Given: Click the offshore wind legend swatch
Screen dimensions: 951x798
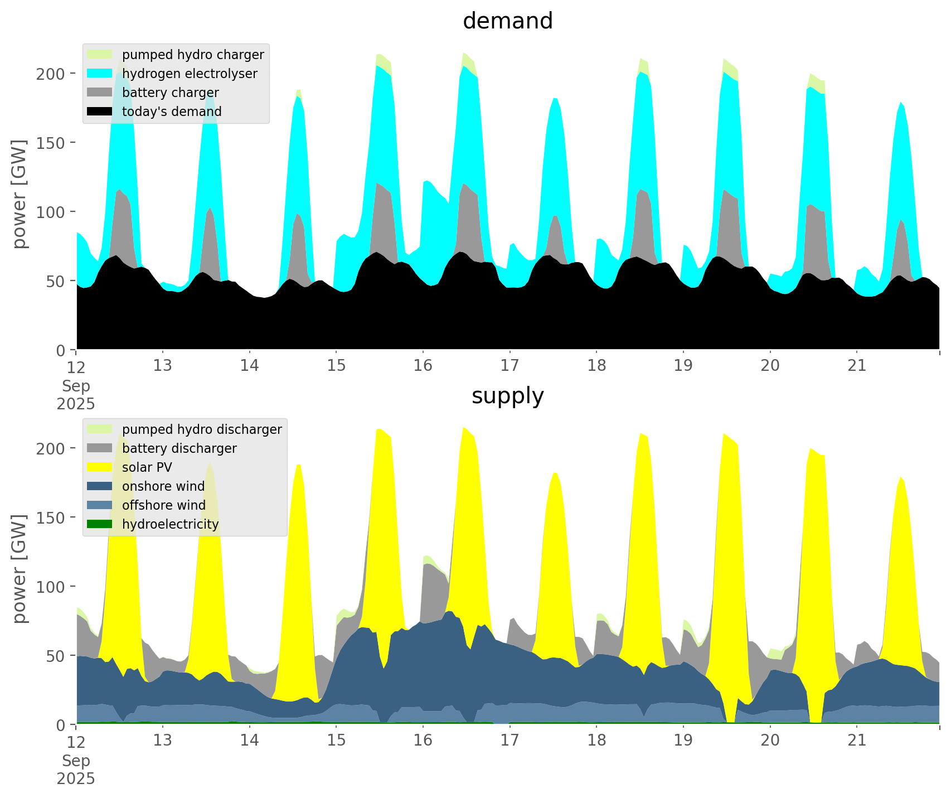Looking at the screenshot, I should point(100,505).
